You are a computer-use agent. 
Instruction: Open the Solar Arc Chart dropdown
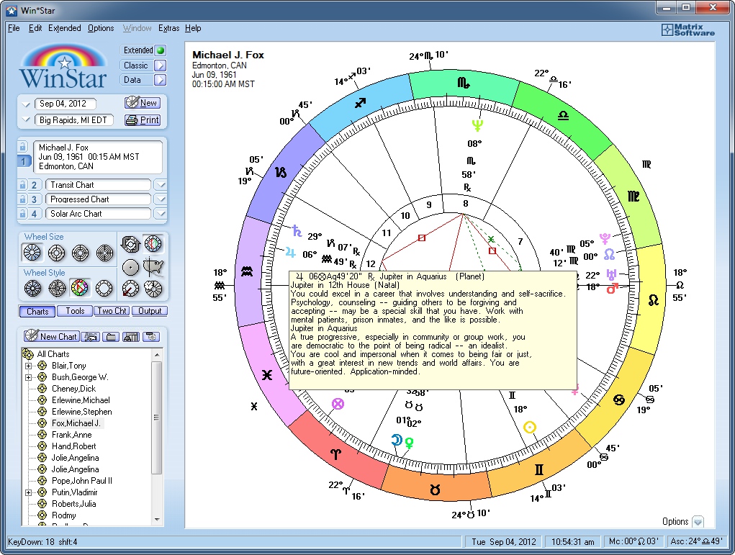pyautogui.click(x=161, y=214)
